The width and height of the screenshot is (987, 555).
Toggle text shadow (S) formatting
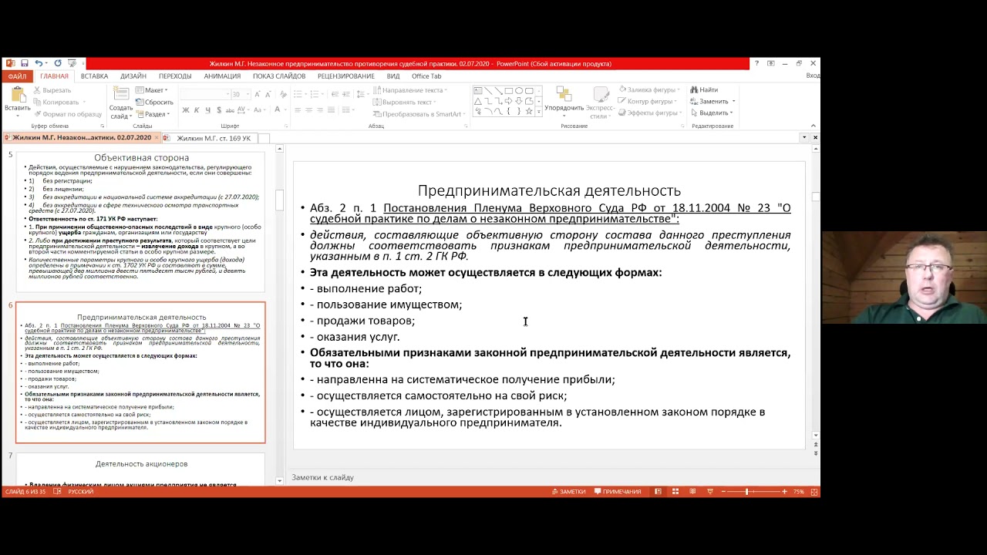(x=218, y=110)
